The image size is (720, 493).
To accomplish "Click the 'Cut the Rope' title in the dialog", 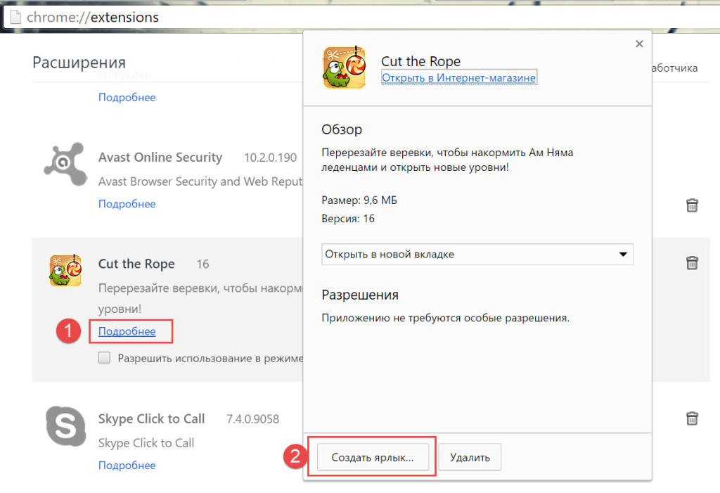I will [x=420, y=61].
